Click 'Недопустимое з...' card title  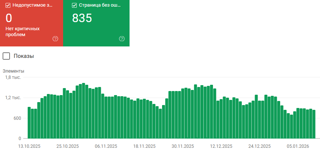coord(32,6)
